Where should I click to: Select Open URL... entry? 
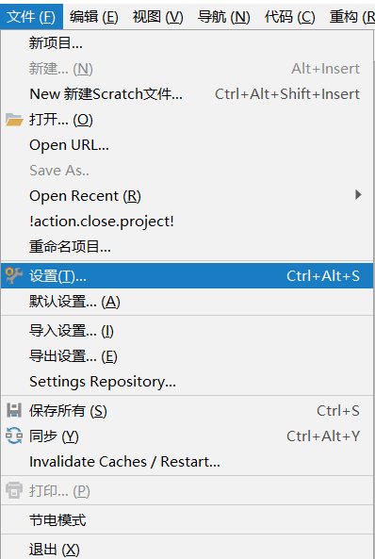[187, 145]
